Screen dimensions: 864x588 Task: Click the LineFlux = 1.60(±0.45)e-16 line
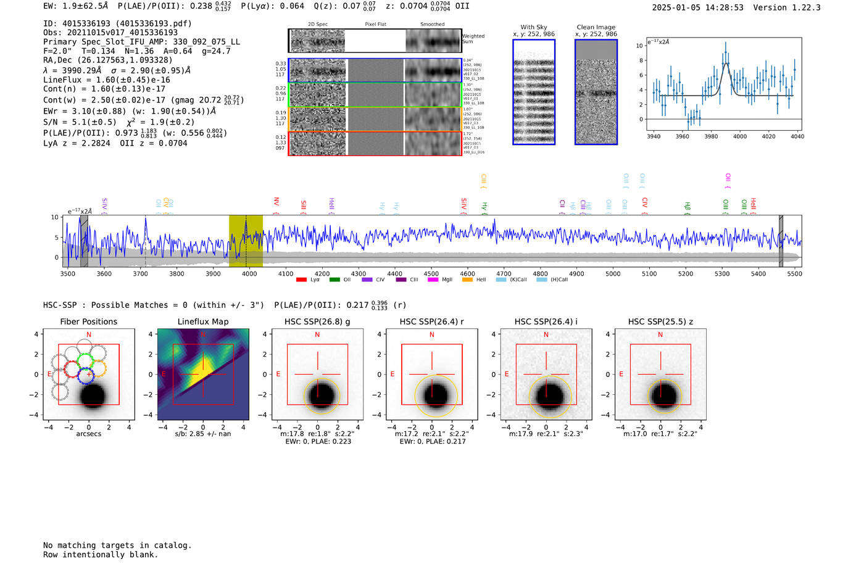coord(107,80)
